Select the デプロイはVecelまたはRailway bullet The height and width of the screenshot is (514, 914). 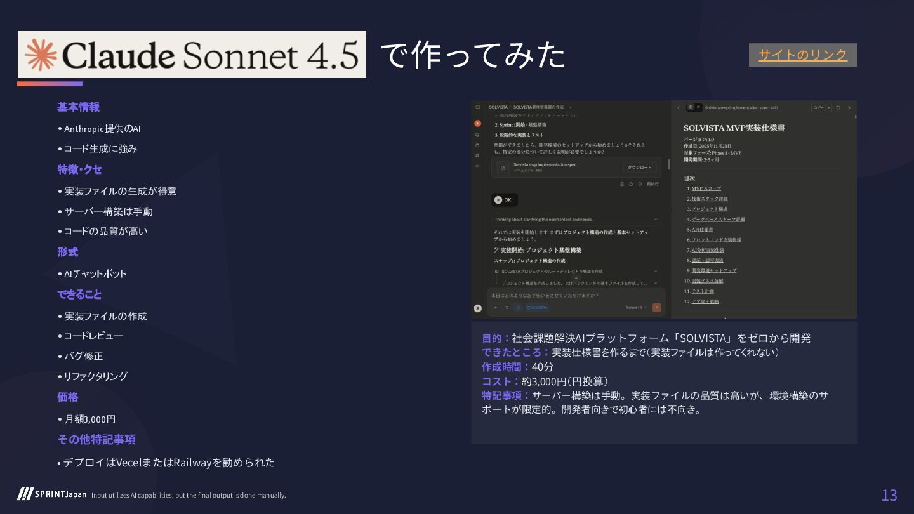(166, 463)
